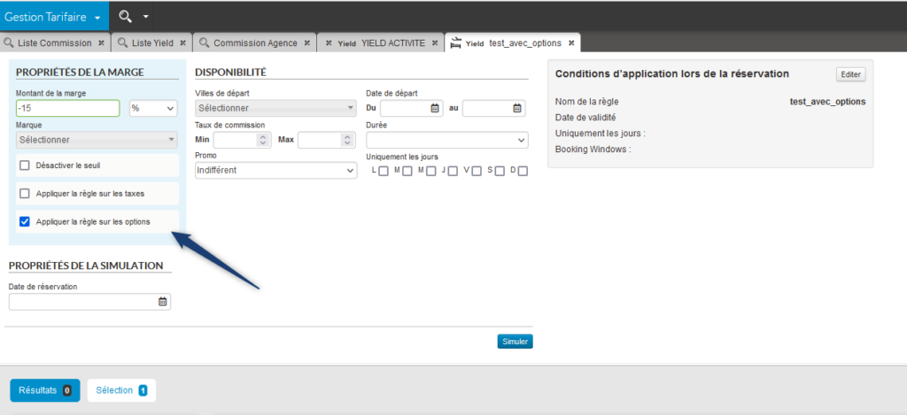
Task: Close the test_avec_options tab
Action: [x=571, y=42]
